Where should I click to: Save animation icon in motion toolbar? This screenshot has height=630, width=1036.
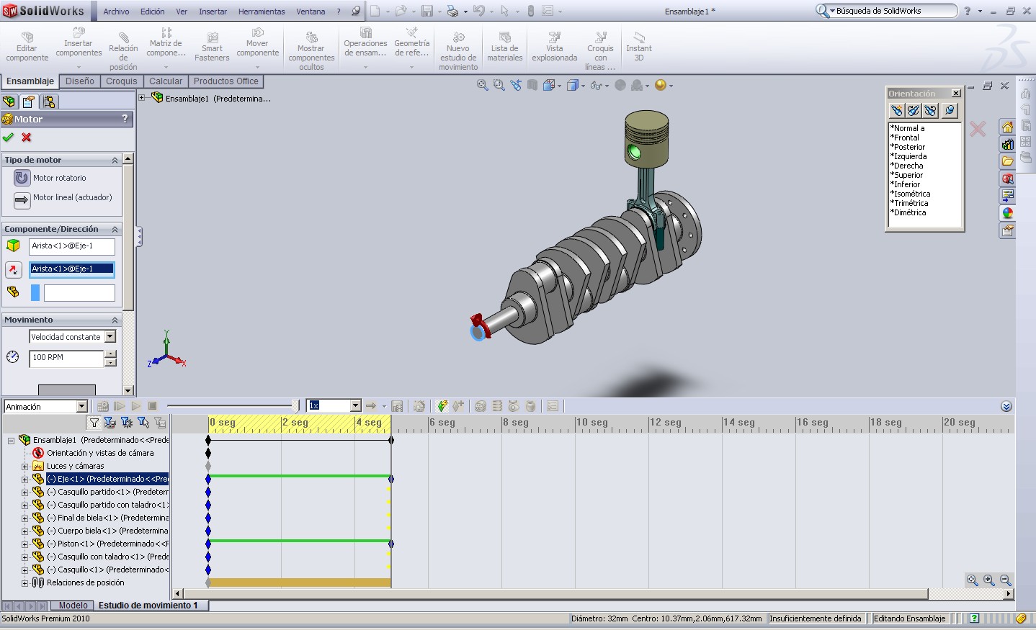(397, 406)
